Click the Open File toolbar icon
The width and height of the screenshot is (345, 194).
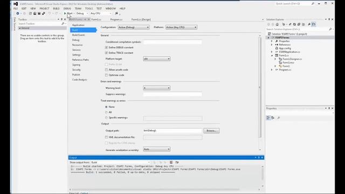click(x=34, y=13)
